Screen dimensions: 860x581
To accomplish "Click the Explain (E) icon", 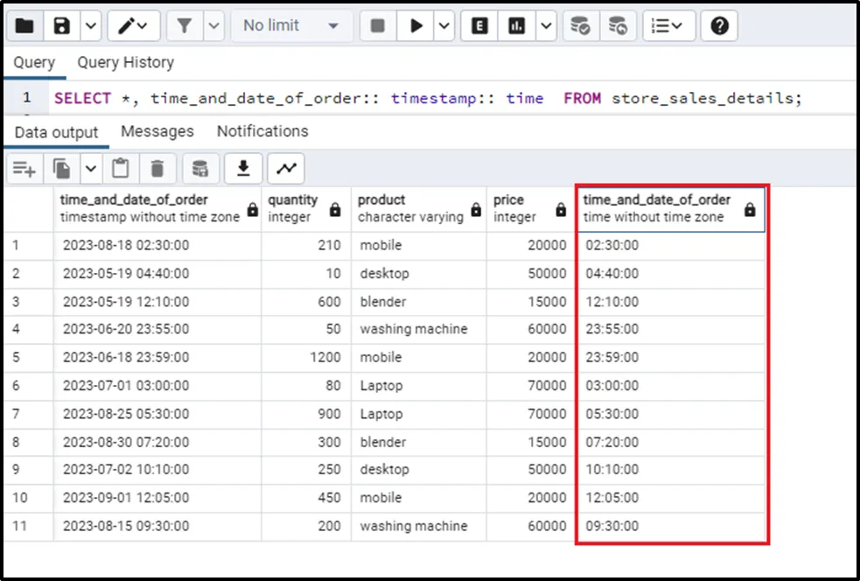I will point(479,26).
